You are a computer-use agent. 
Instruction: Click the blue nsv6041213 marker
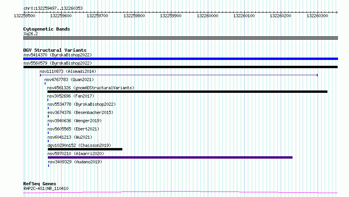48,141
